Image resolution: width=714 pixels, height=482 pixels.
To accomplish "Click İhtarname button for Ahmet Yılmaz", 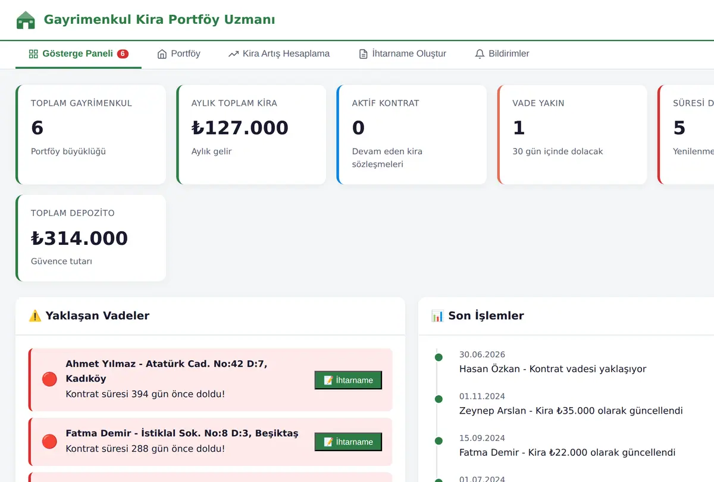I will pyautogui.click(x=348, y=380).
